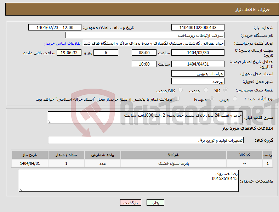
Task: Click the remaining days field 6
Action: pos(106,52)
